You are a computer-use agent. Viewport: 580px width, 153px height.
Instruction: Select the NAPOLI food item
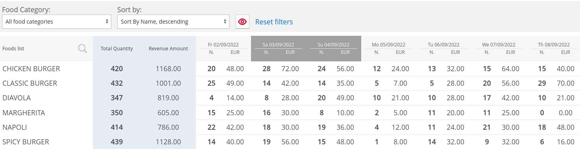[x=15, y=127]
